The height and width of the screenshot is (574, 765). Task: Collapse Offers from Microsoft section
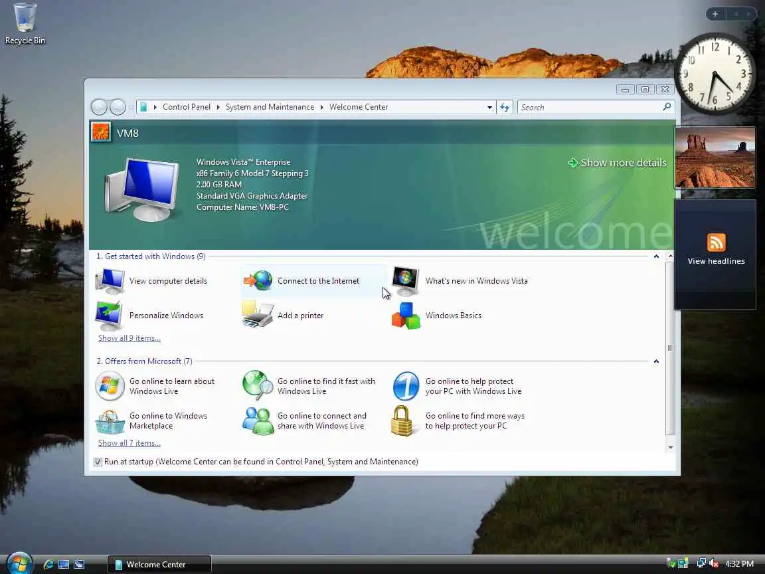656,361
